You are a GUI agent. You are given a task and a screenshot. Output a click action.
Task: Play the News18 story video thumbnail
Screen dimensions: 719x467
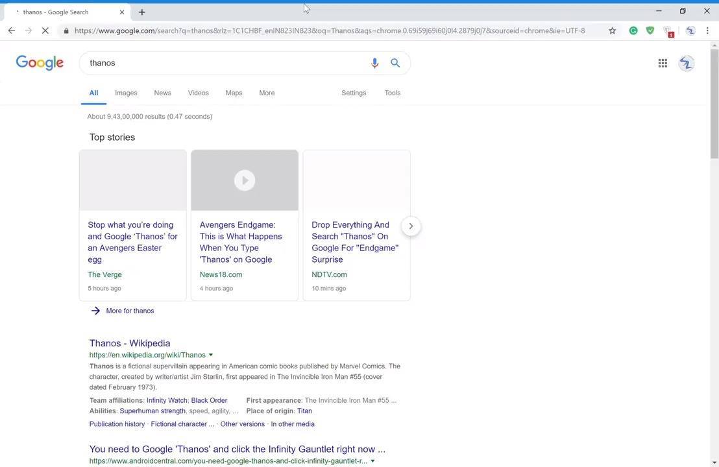coord(245,180)
